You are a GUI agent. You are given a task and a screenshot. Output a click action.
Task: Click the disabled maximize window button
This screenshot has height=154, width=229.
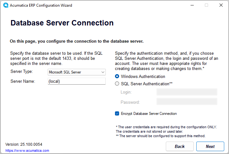coord(206,5)
